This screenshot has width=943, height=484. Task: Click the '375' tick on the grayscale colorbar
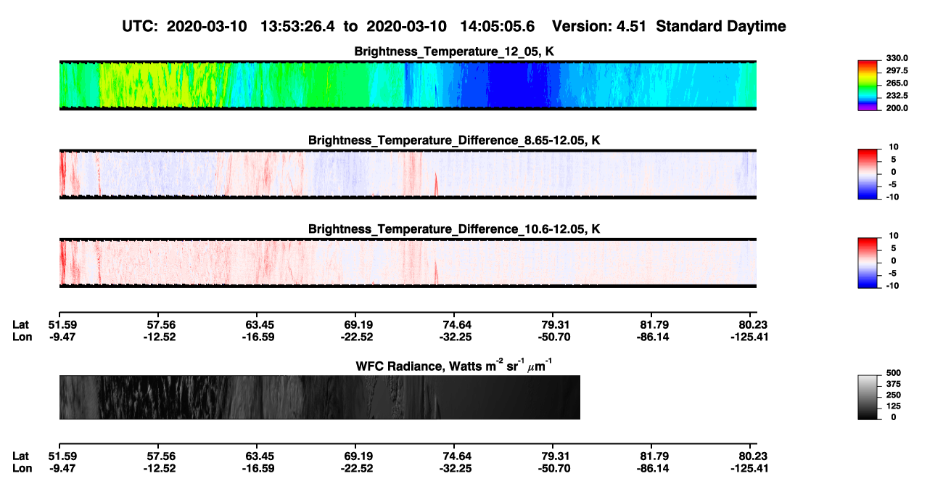click(x=894, y=384)
